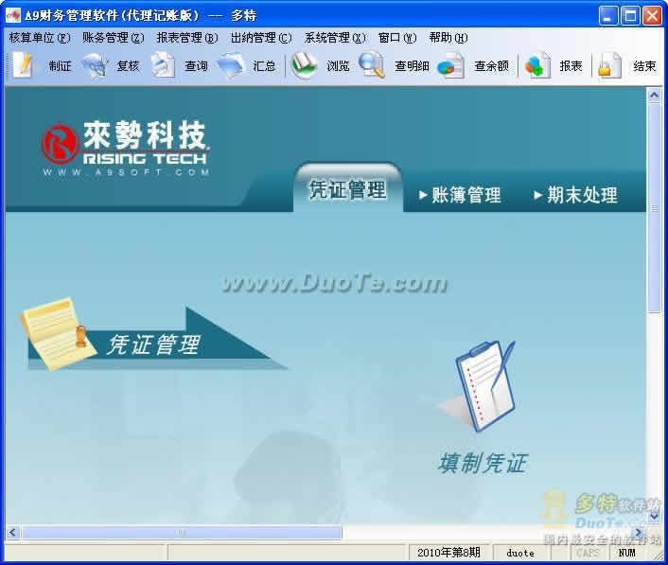Click the A9 application icon in title bar
Screen dimensions: 668x565
pyautogui.click(x=13, y=16)
